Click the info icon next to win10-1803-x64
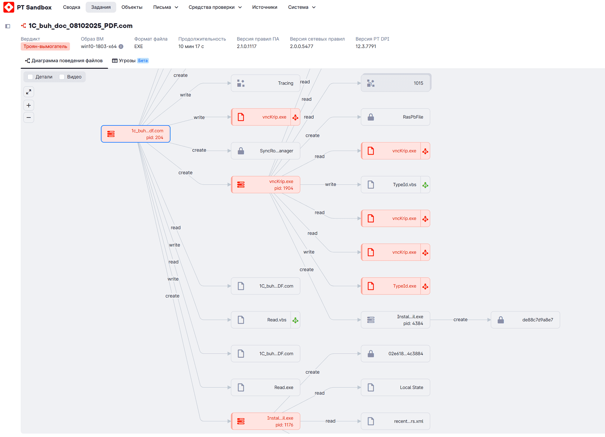This screenshot has height=437, width=605. [121, 46]
